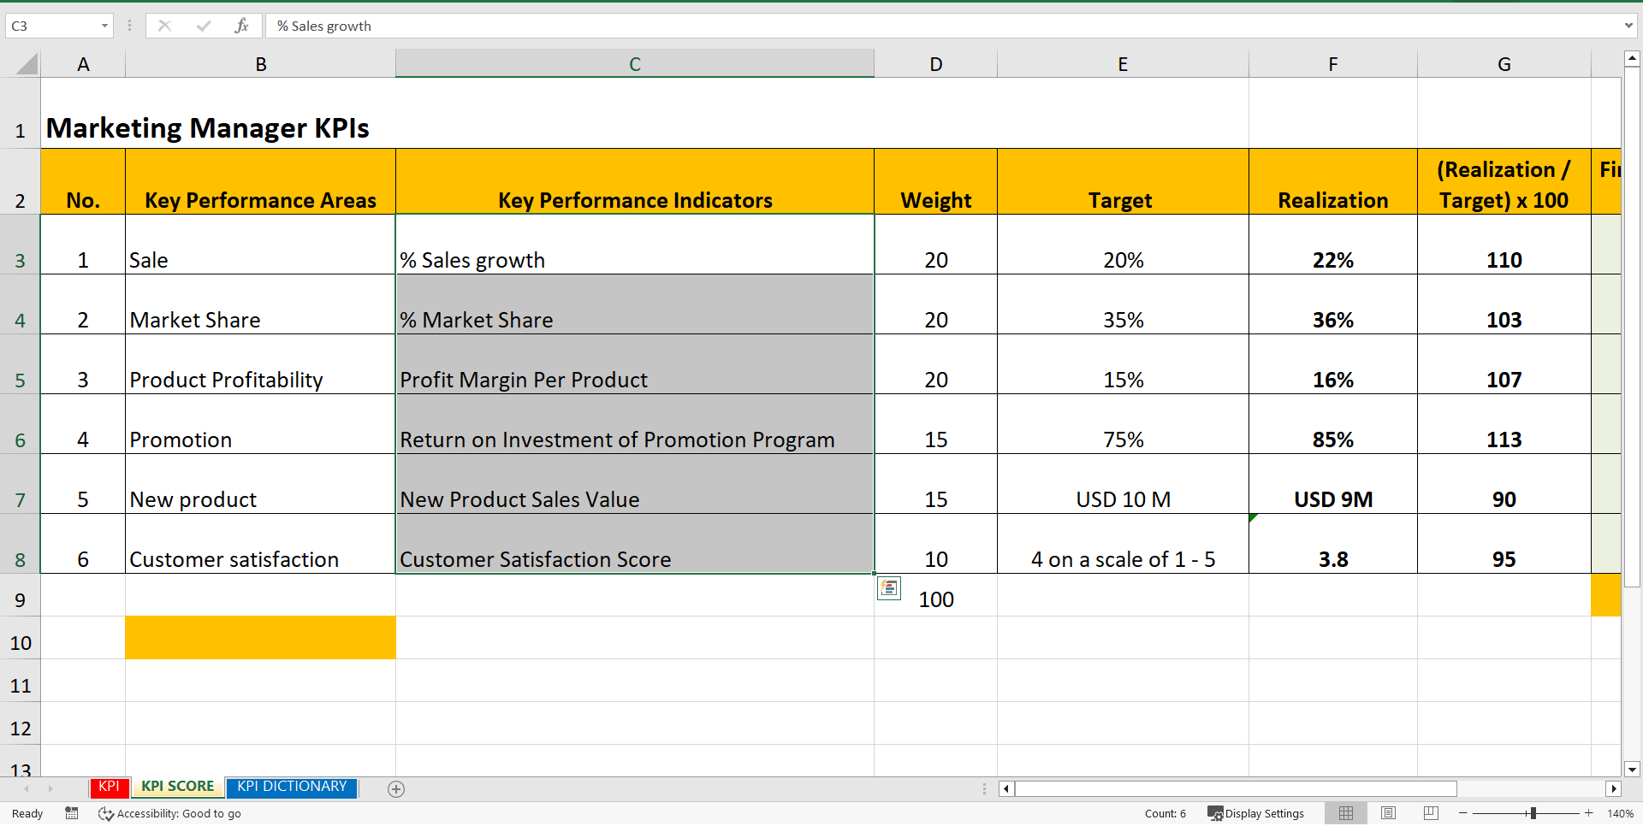Viewport: 1643px width, 826px height.
Task: Click the Marketing Manager KPIs title cell
Action: [x=208, y=127]
